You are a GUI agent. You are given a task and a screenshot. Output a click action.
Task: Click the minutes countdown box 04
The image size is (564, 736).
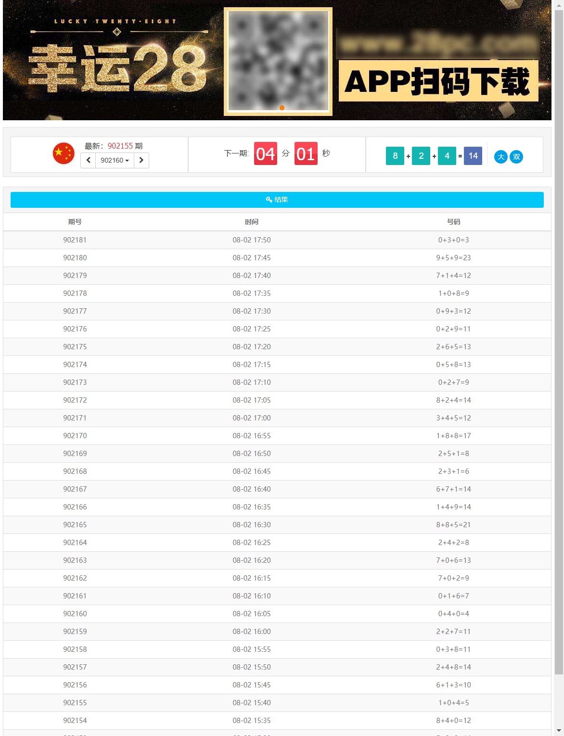point(266,153)
